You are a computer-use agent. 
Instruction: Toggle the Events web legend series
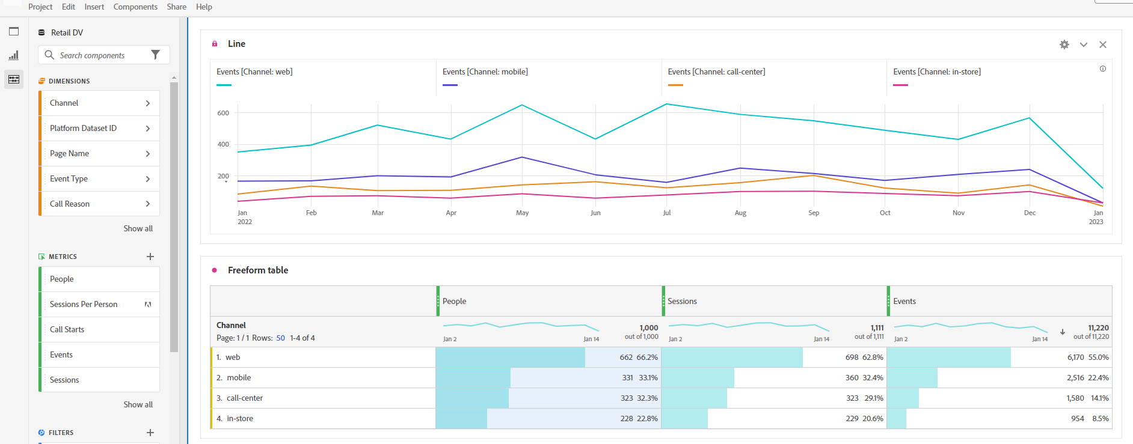tap(254, 71)
